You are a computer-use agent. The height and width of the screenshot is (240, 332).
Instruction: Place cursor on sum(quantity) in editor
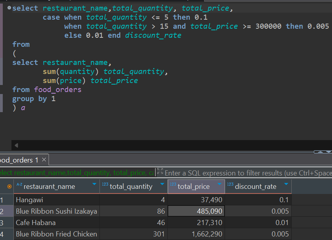pyautogui.click(x=71, y=72)
